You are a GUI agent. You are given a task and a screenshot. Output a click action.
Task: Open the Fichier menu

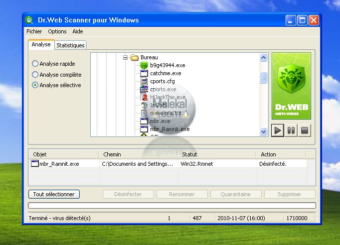[34, 31]
